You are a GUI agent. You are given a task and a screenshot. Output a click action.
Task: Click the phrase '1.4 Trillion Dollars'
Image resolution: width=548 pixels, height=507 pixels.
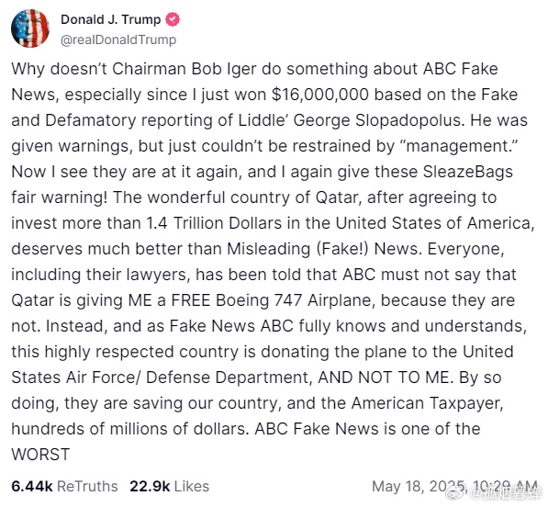coord(214,223)
